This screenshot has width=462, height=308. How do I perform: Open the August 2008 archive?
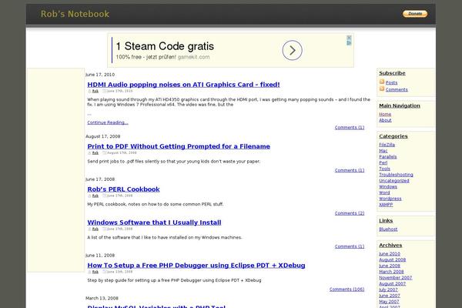point(393,259)
